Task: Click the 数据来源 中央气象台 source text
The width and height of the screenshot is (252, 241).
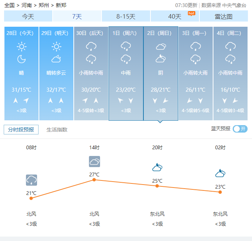Action: coord(224,5)
